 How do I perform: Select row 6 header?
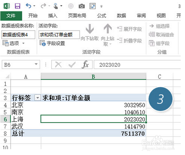click(x=6, y=119)
